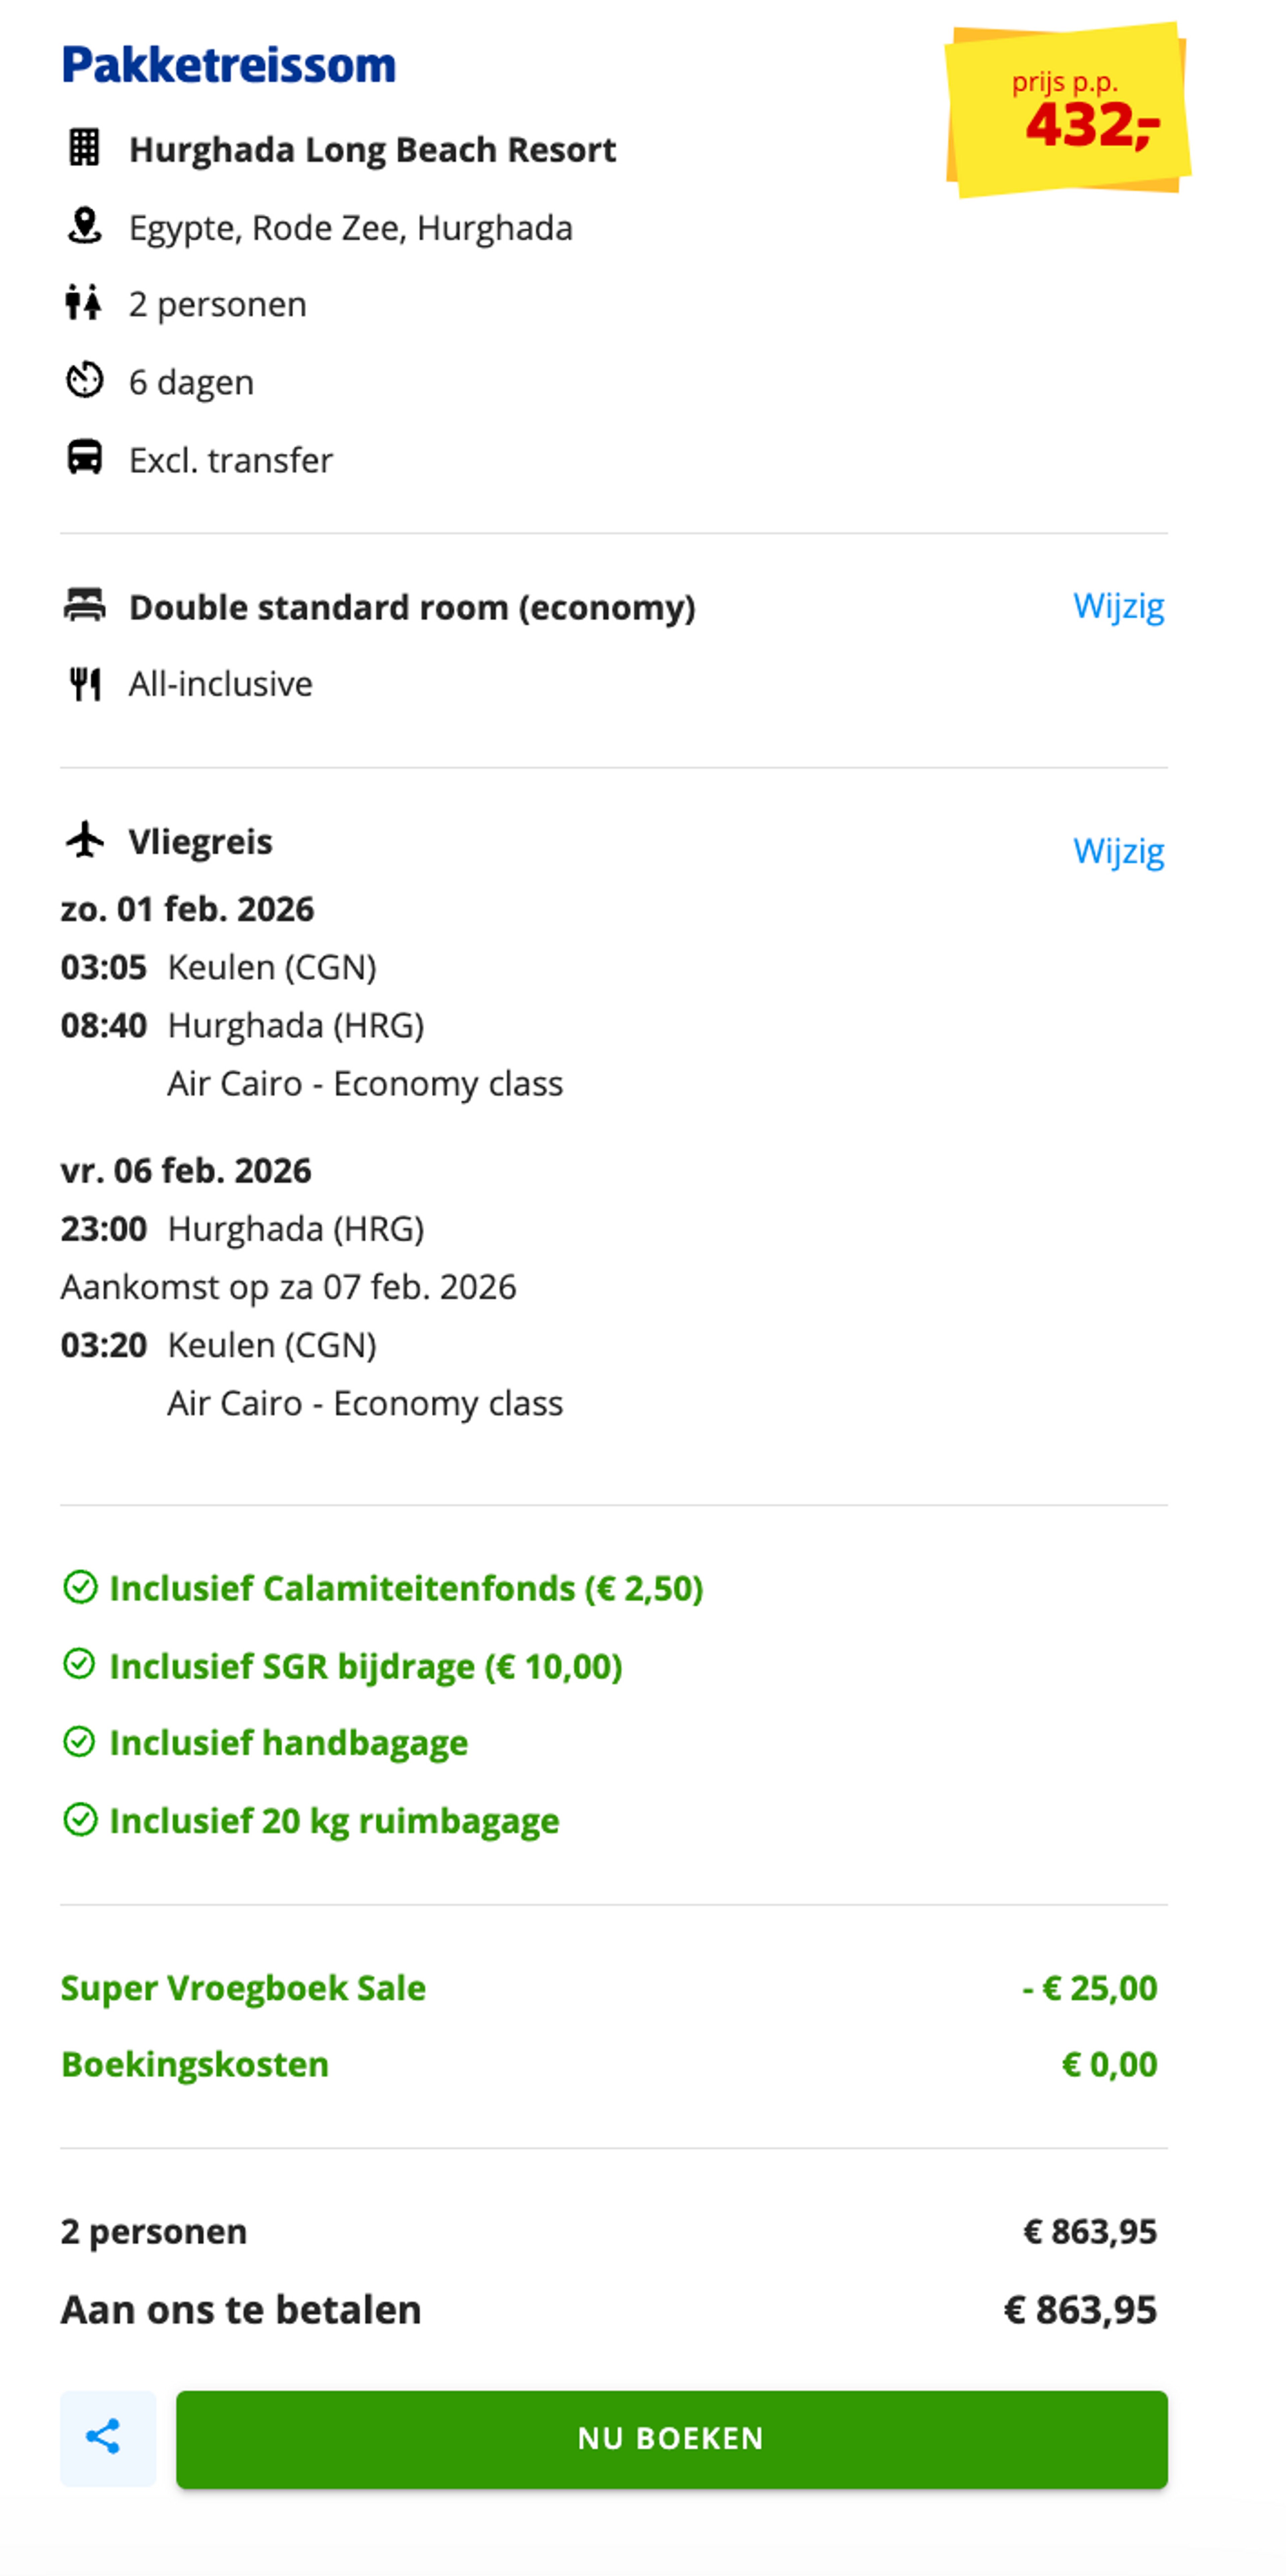Click Wijzig link for Vliegreis
The image size is (1286, 2576).
(1118, 851)
